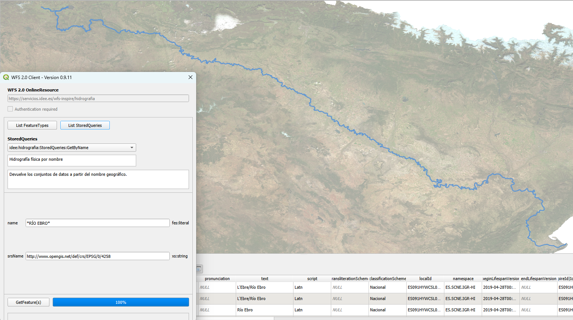Sort by the 'text' column header
Viewport: 573px width, 320px height.
[264, 279]
